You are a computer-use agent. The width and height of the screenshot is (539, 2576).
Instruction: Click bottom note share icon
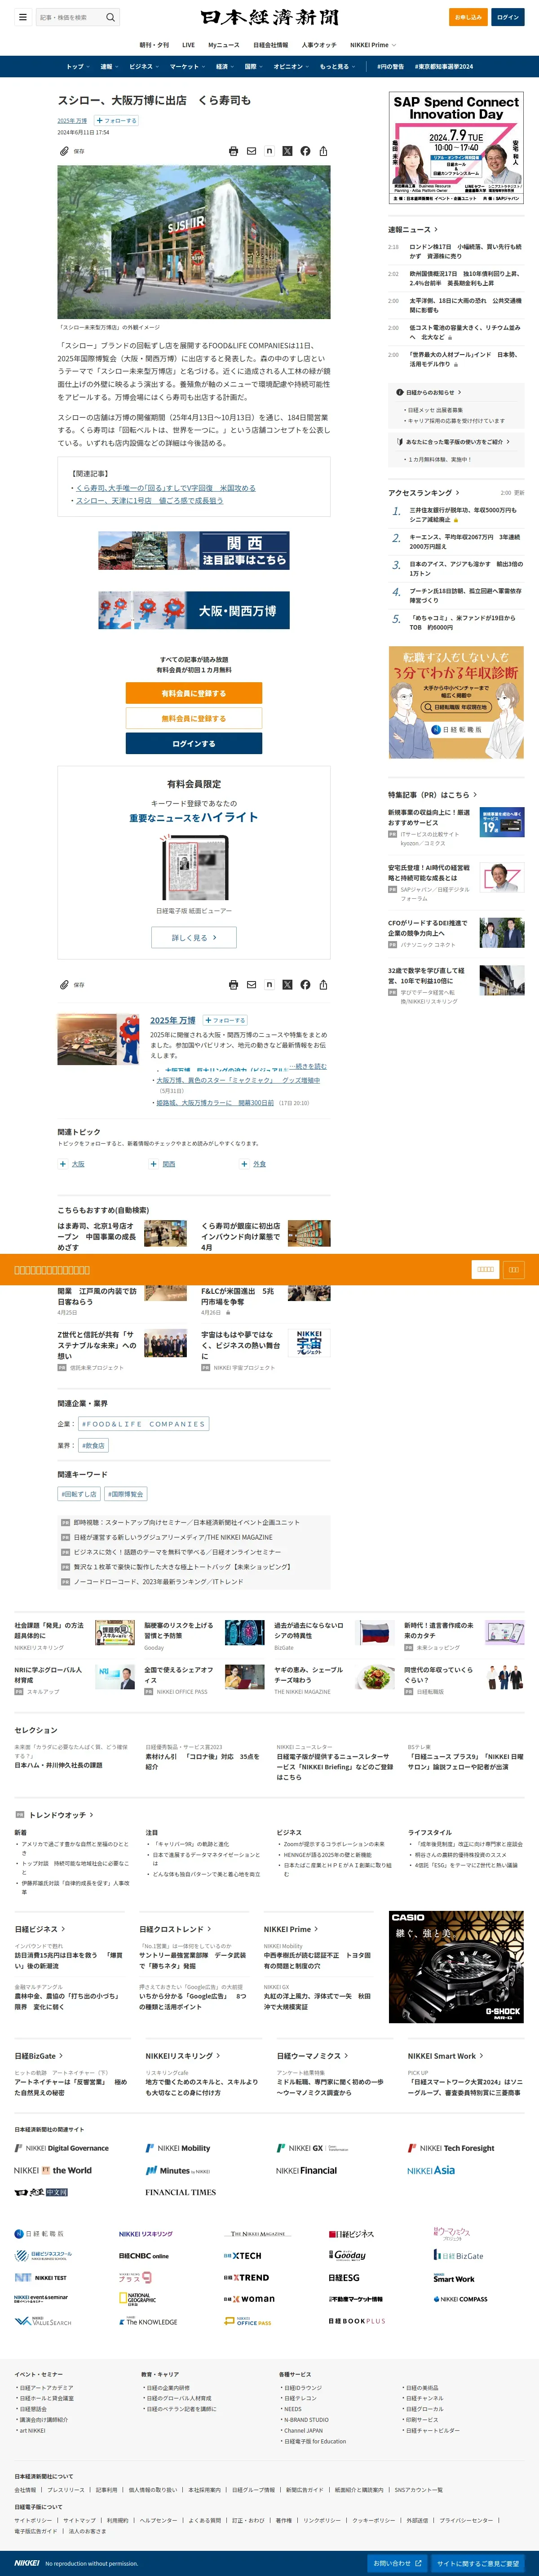269,985
